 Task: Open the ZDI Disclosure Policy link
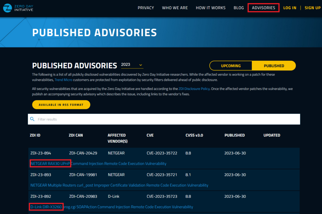pyautogui.click(x=194, y=89)
